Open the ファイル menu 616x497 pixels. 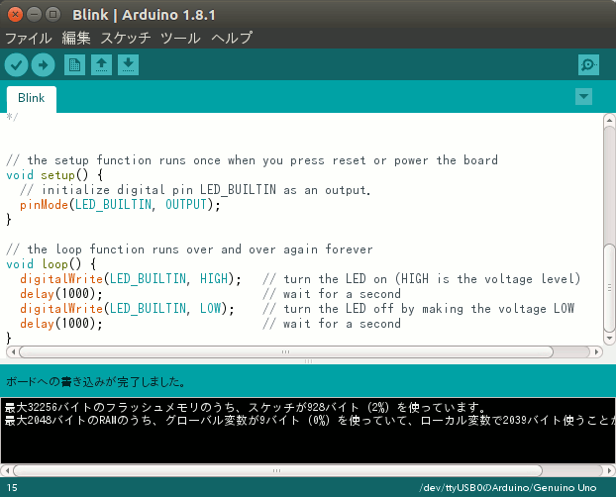tap(29, 38)
